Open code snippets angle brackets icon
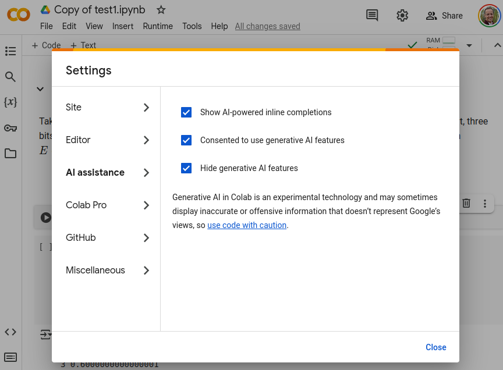The height and width of the screenshot is (370, 503). point(10,332)
